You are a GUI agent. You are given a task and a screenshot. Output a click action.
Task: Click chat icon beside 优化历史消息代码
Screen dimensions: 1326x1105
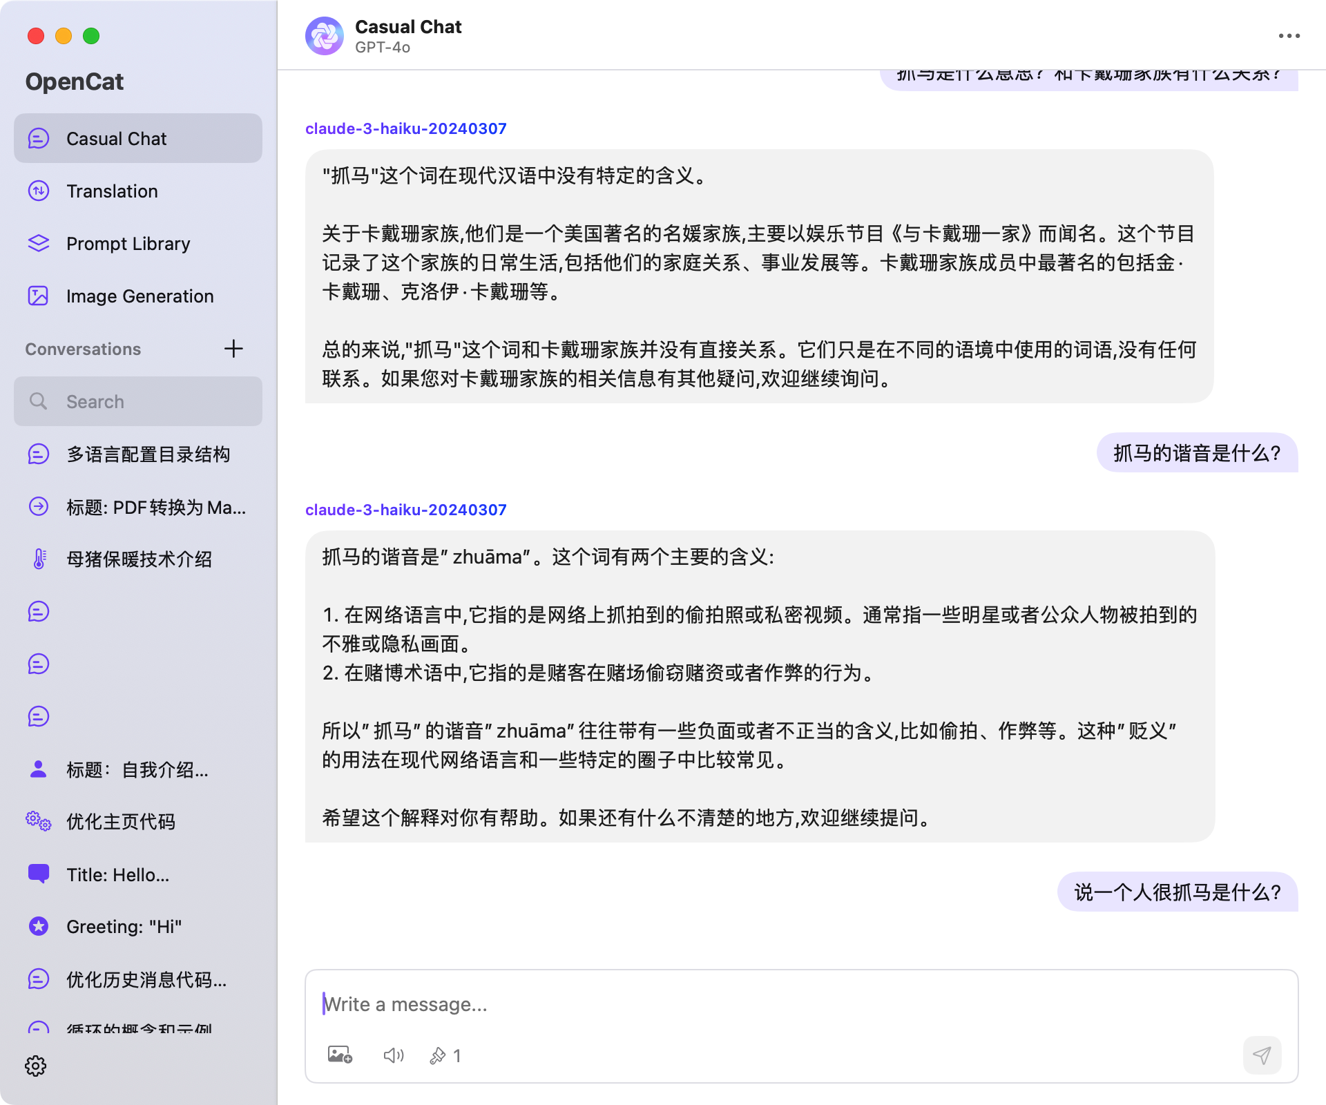(x=39, y=979)
